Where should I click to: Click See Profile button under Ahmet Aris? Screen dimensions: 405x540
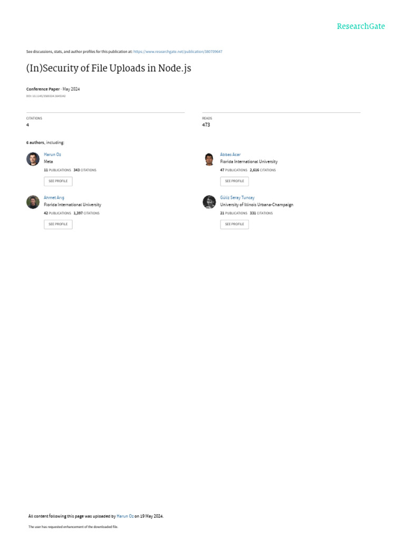tap(58, 224)
